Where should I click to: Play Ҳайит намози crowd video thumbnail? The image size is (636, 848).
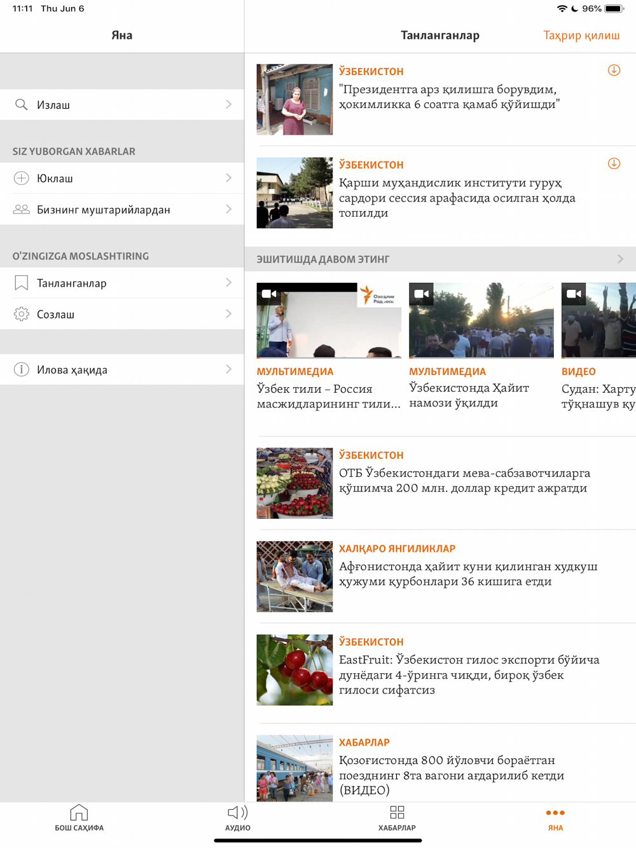[x=481, y=320]
